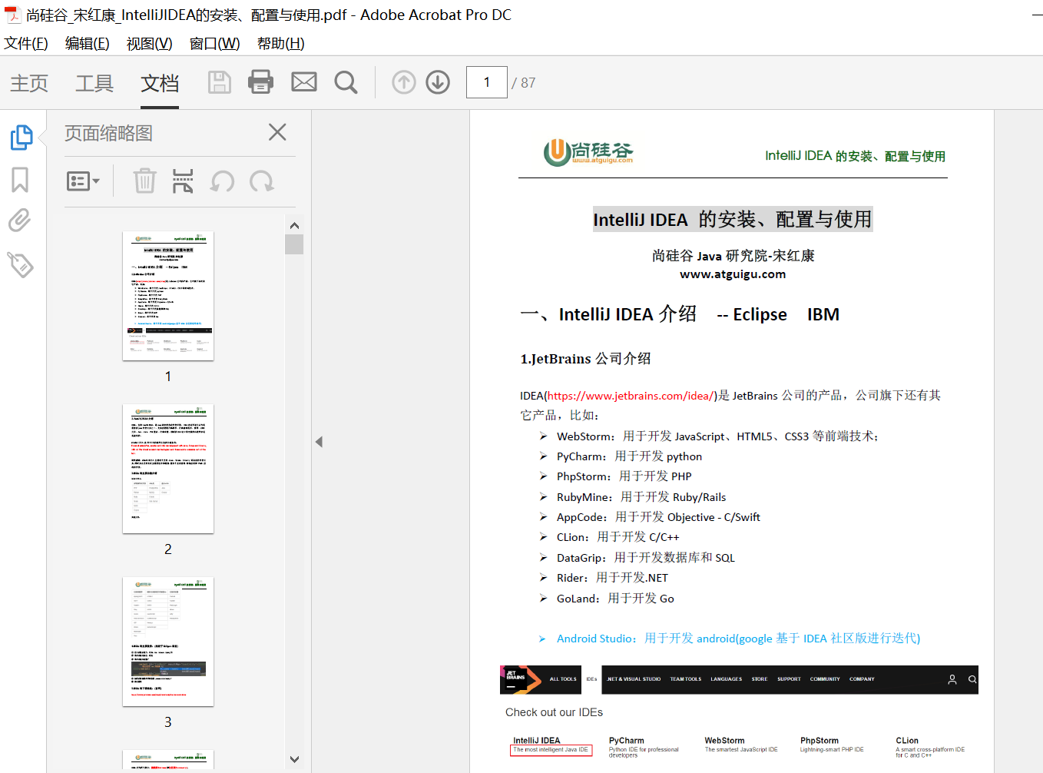Click the PhpStorm bullet line

point(624,476)
